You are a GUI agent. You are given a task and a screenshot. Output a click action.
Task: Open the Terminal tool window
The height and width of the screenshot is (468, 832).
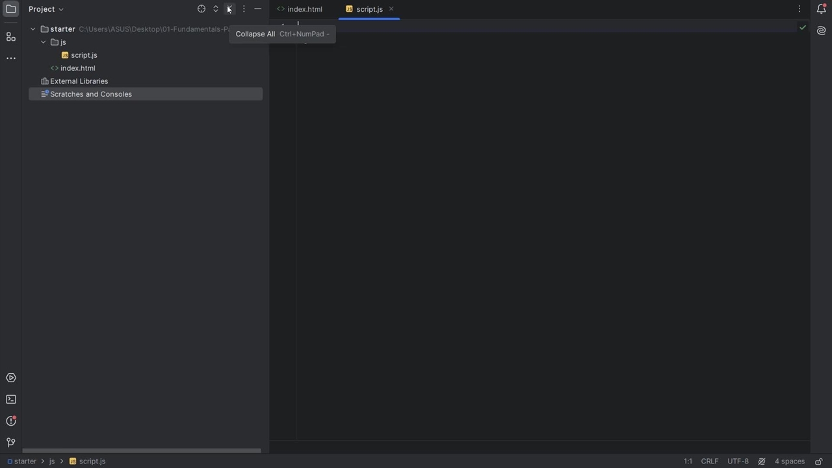point(11,399)
